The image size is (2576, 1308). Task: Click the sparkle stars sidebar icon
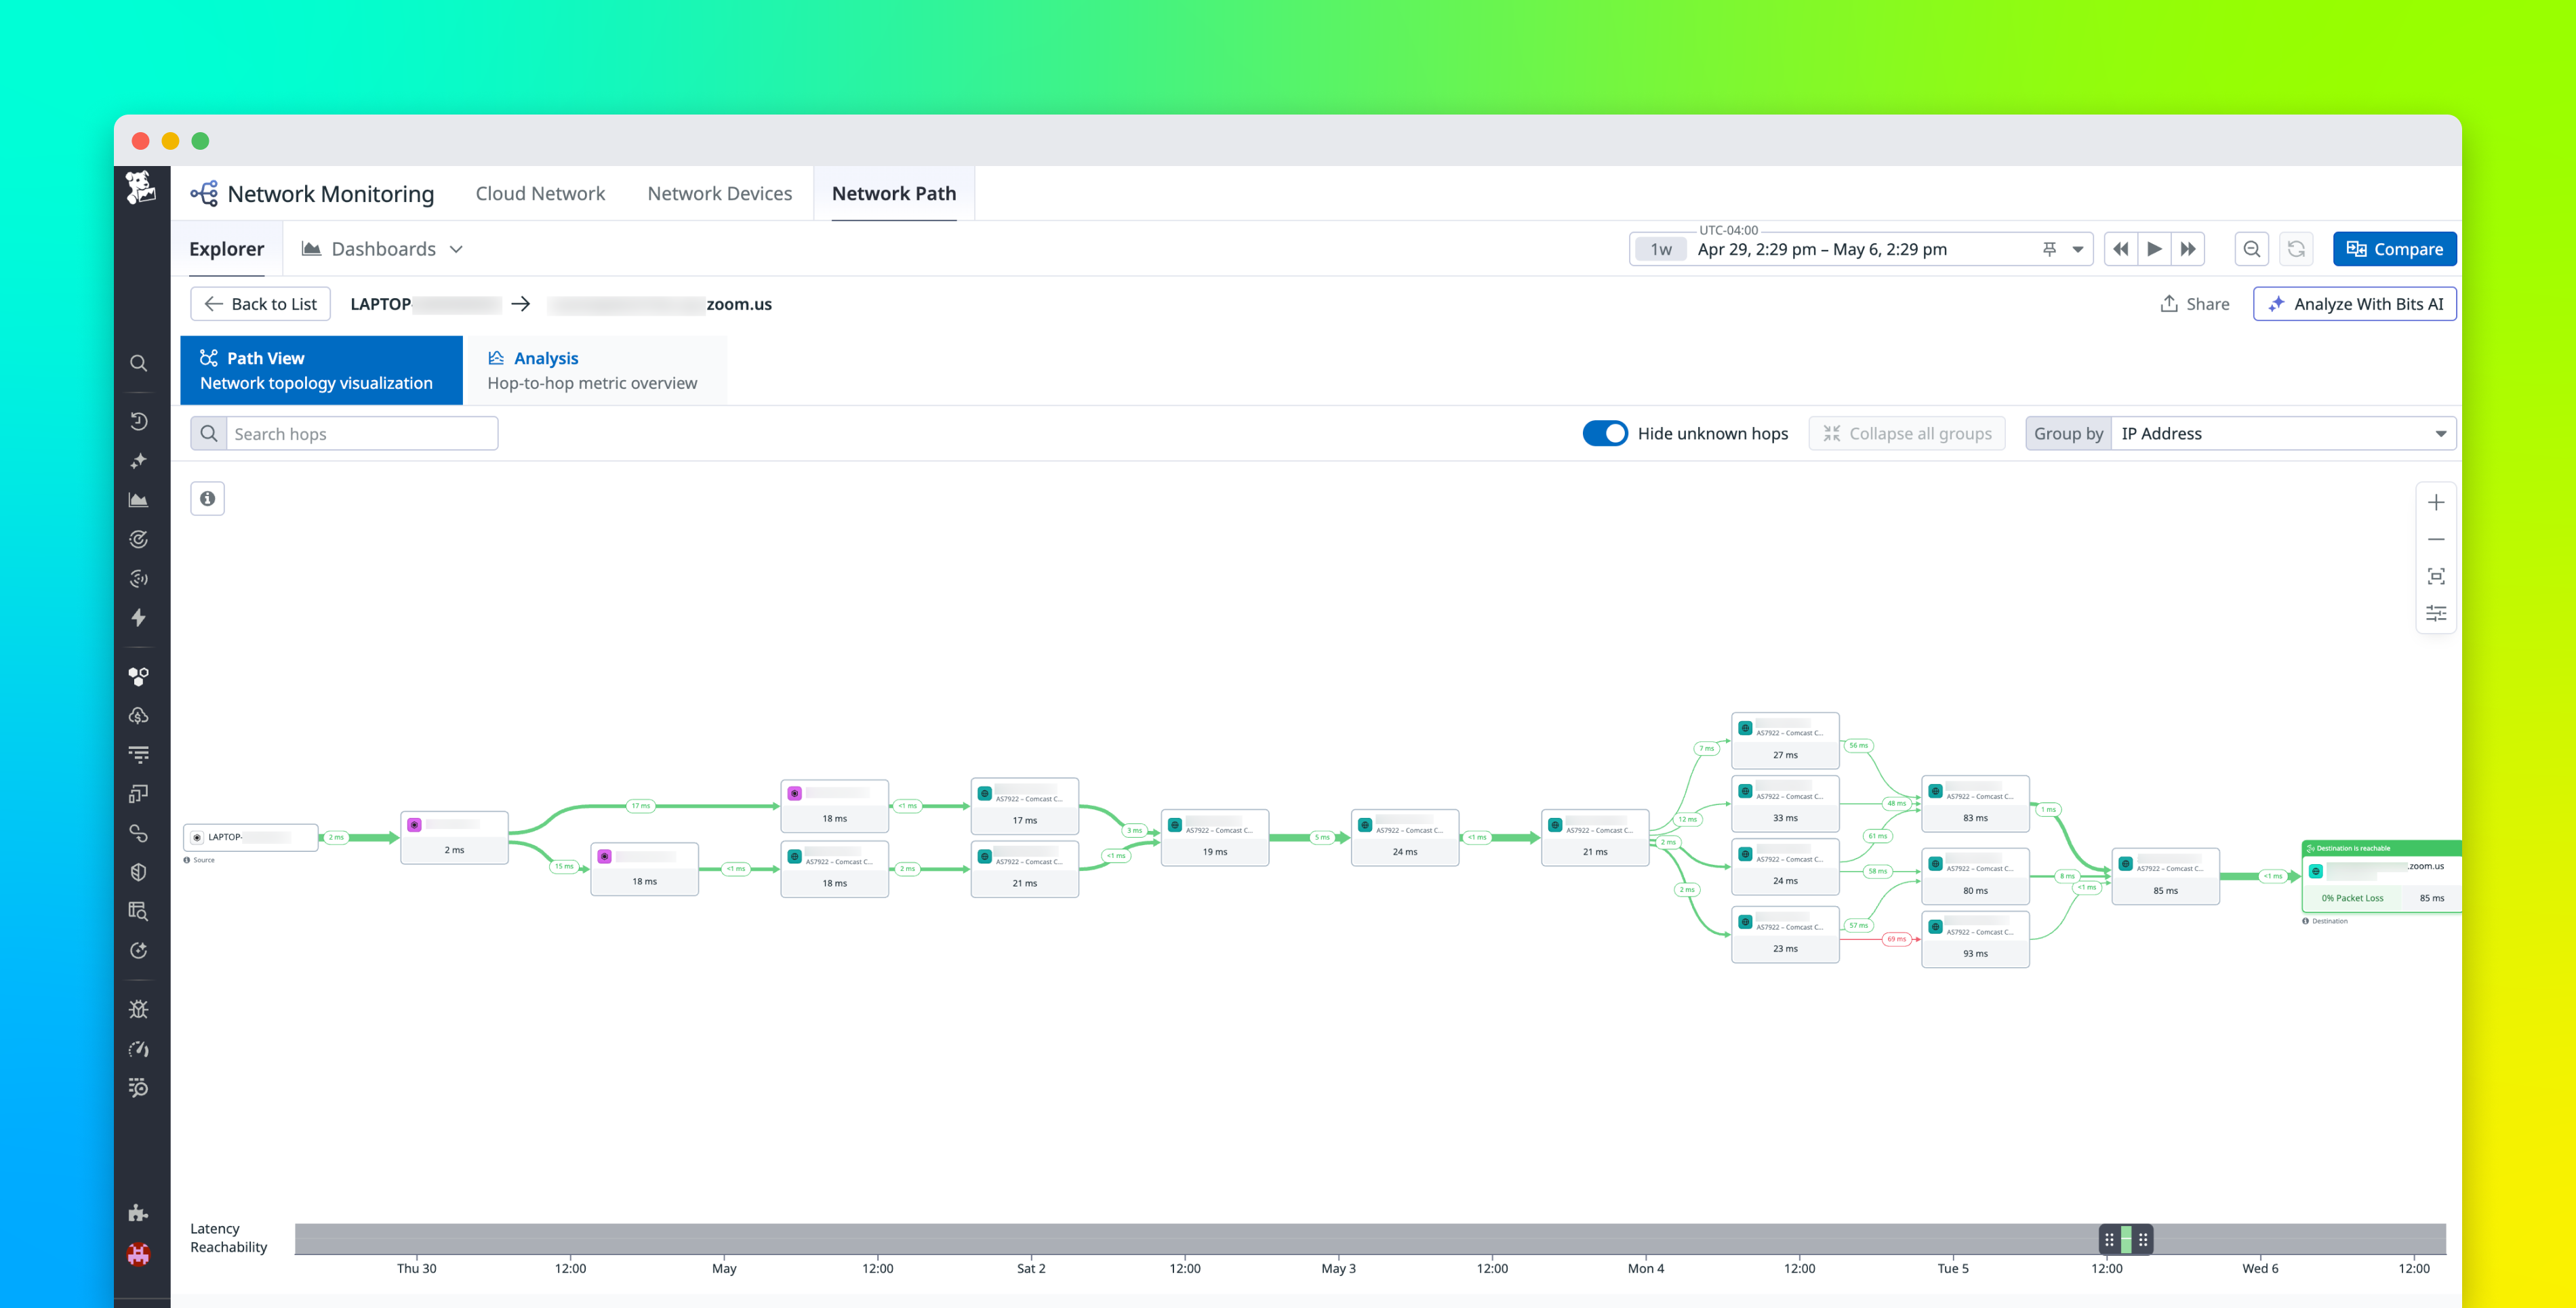click(139, 461)
